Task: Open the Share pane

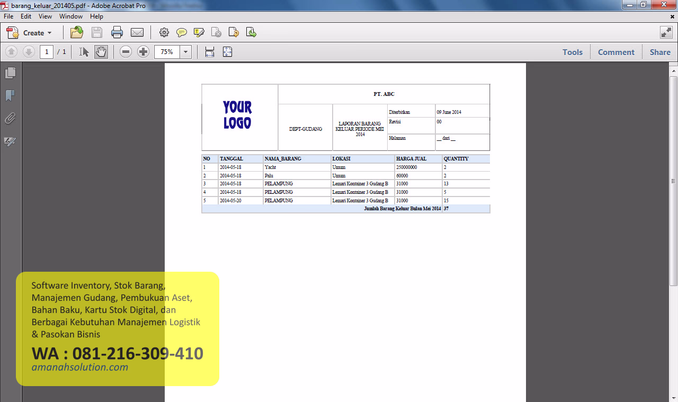Action: point(660,52)
